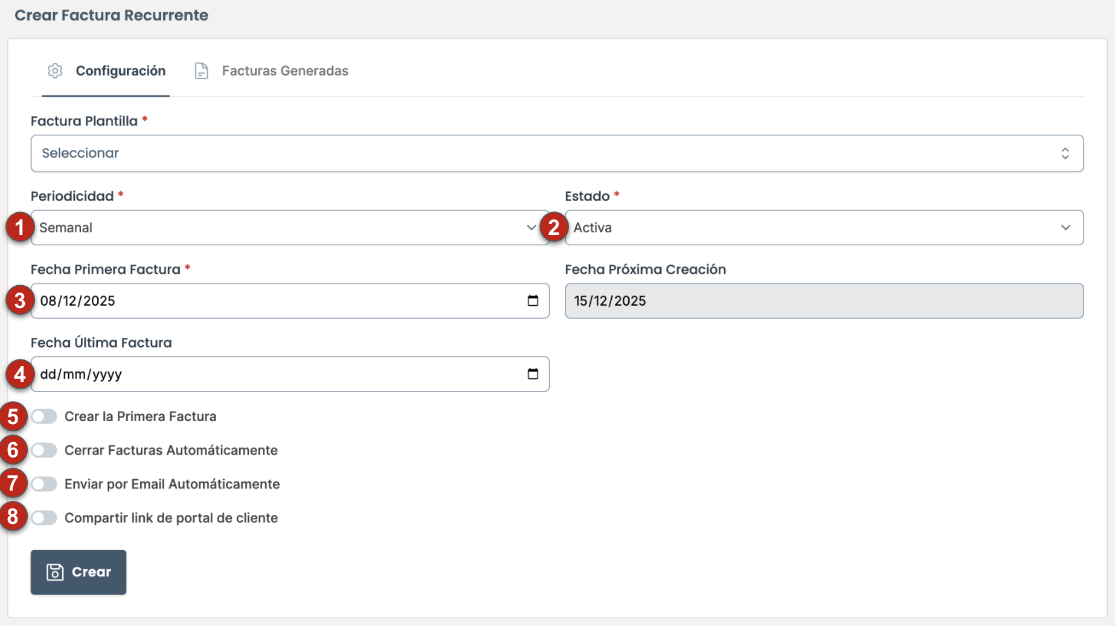Image resolution: width=1115 pixels, height=626 pixels.
Task: Select the Configuración tab
Action: pyautogui.click(x=120, y=71)
